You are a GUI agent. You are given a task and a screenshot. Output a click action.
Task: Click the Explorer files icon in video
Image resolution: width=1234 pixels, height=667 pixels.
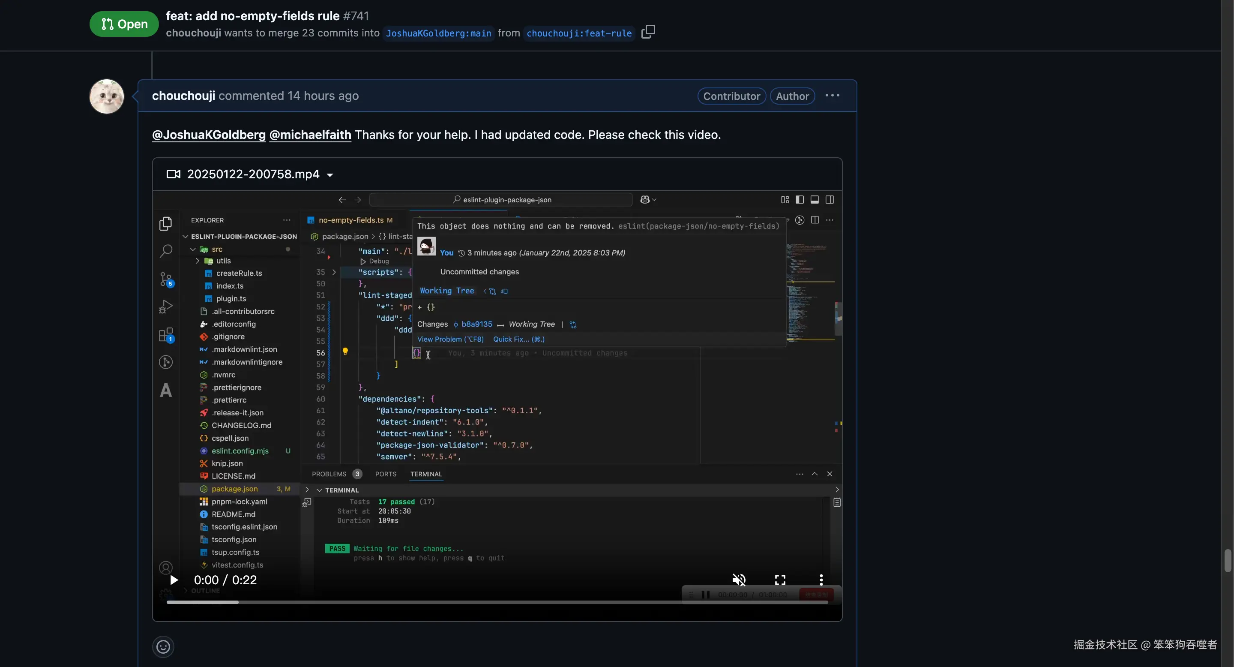[x=166, y=224]
